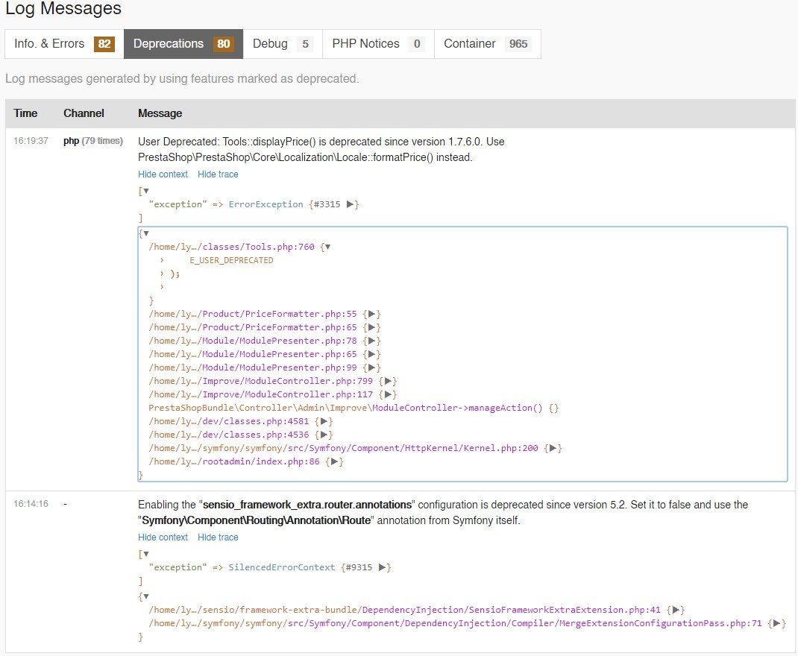
Task: Expand the ModulePresenter.php:78 trace line
Action: 372,341
